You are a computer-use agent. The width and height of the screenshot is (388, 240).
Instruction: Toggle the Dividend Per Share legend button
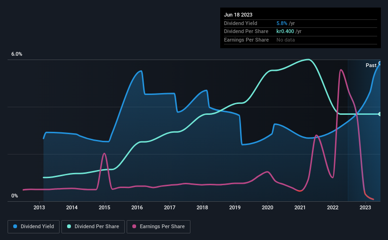pos(93,227)
